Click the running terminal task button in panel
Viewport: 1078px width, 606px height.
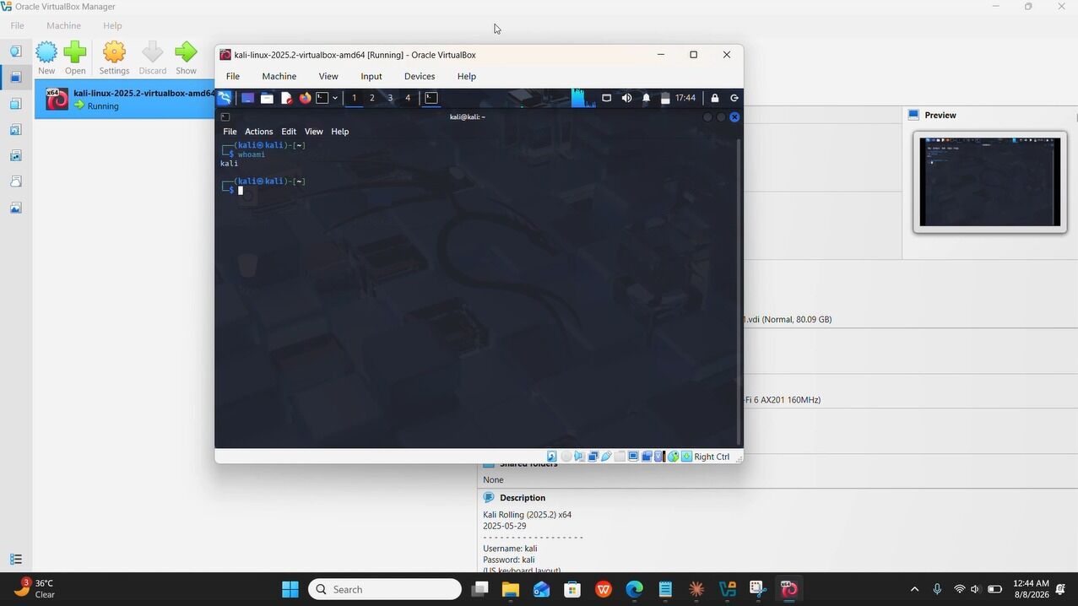point(431,98)
